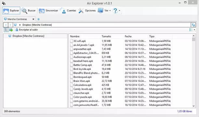Select Calculadora.apk file
Viewport: 199px width, 117px height.
click(x=82, y=85)
